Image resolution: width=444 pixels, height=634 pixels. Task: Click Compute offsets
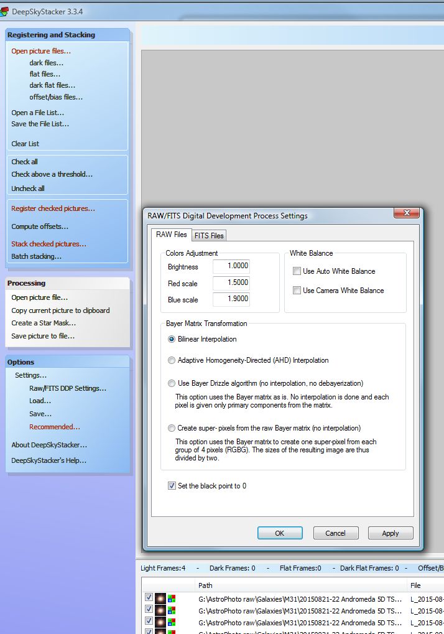pos(40,226)
